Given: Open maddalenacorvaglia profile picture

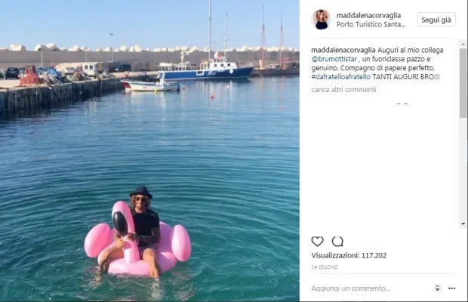Looking at the screenshot, I should pos(322,20).
